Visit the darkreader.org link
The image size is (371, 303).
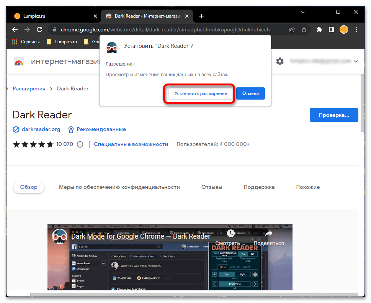pyautogui.click(x=41, y=129)
